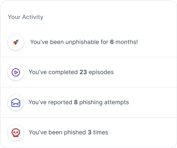Open the reported 8 phishing attempts row text
This screenshot has width=177, height=148.
[79, 102]
